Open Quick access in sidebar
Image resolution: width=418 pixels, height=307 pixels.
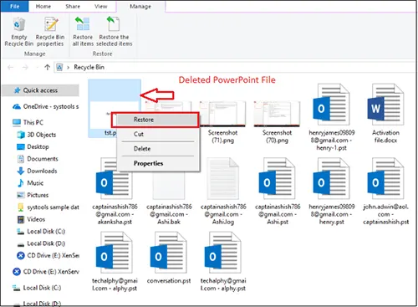pyautogui.click(x=41, y=90)
